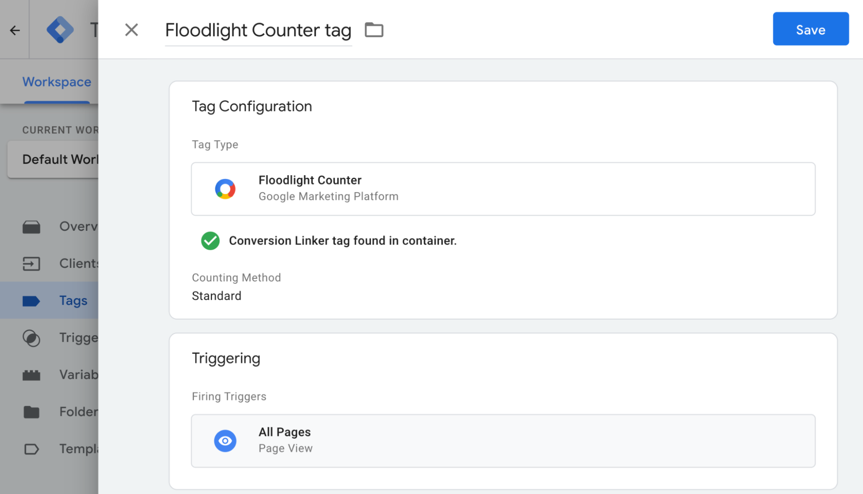The height and width of the screenshot is (494, 863).
Task: Click the back navigation arrow
Action: [15, 29]
